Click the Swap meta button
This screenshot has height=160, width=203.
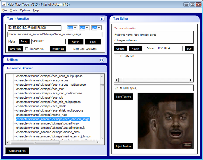pos(24,41)
